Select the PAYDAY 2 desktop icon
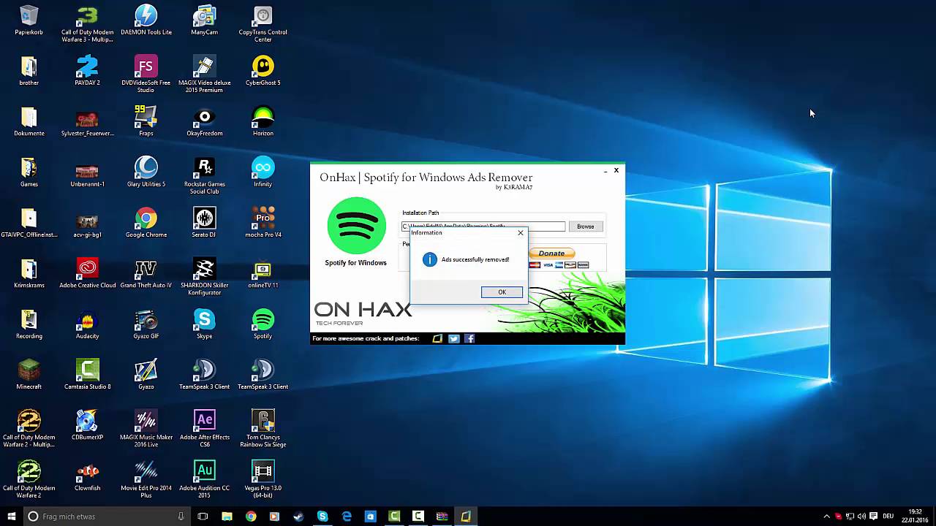The height and width of the screenshot is (526, 936). (x=88, y=71)
